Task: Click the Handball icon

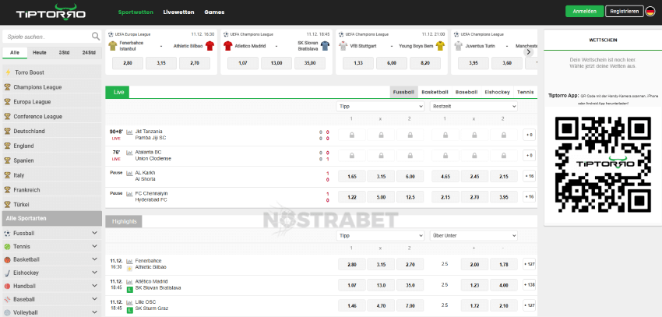Action: (7, 286)
